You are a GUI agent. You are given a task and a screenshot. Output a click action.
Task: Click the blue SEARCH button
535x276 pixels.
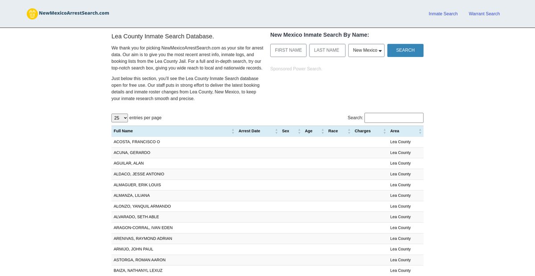(x=405, y=50)
